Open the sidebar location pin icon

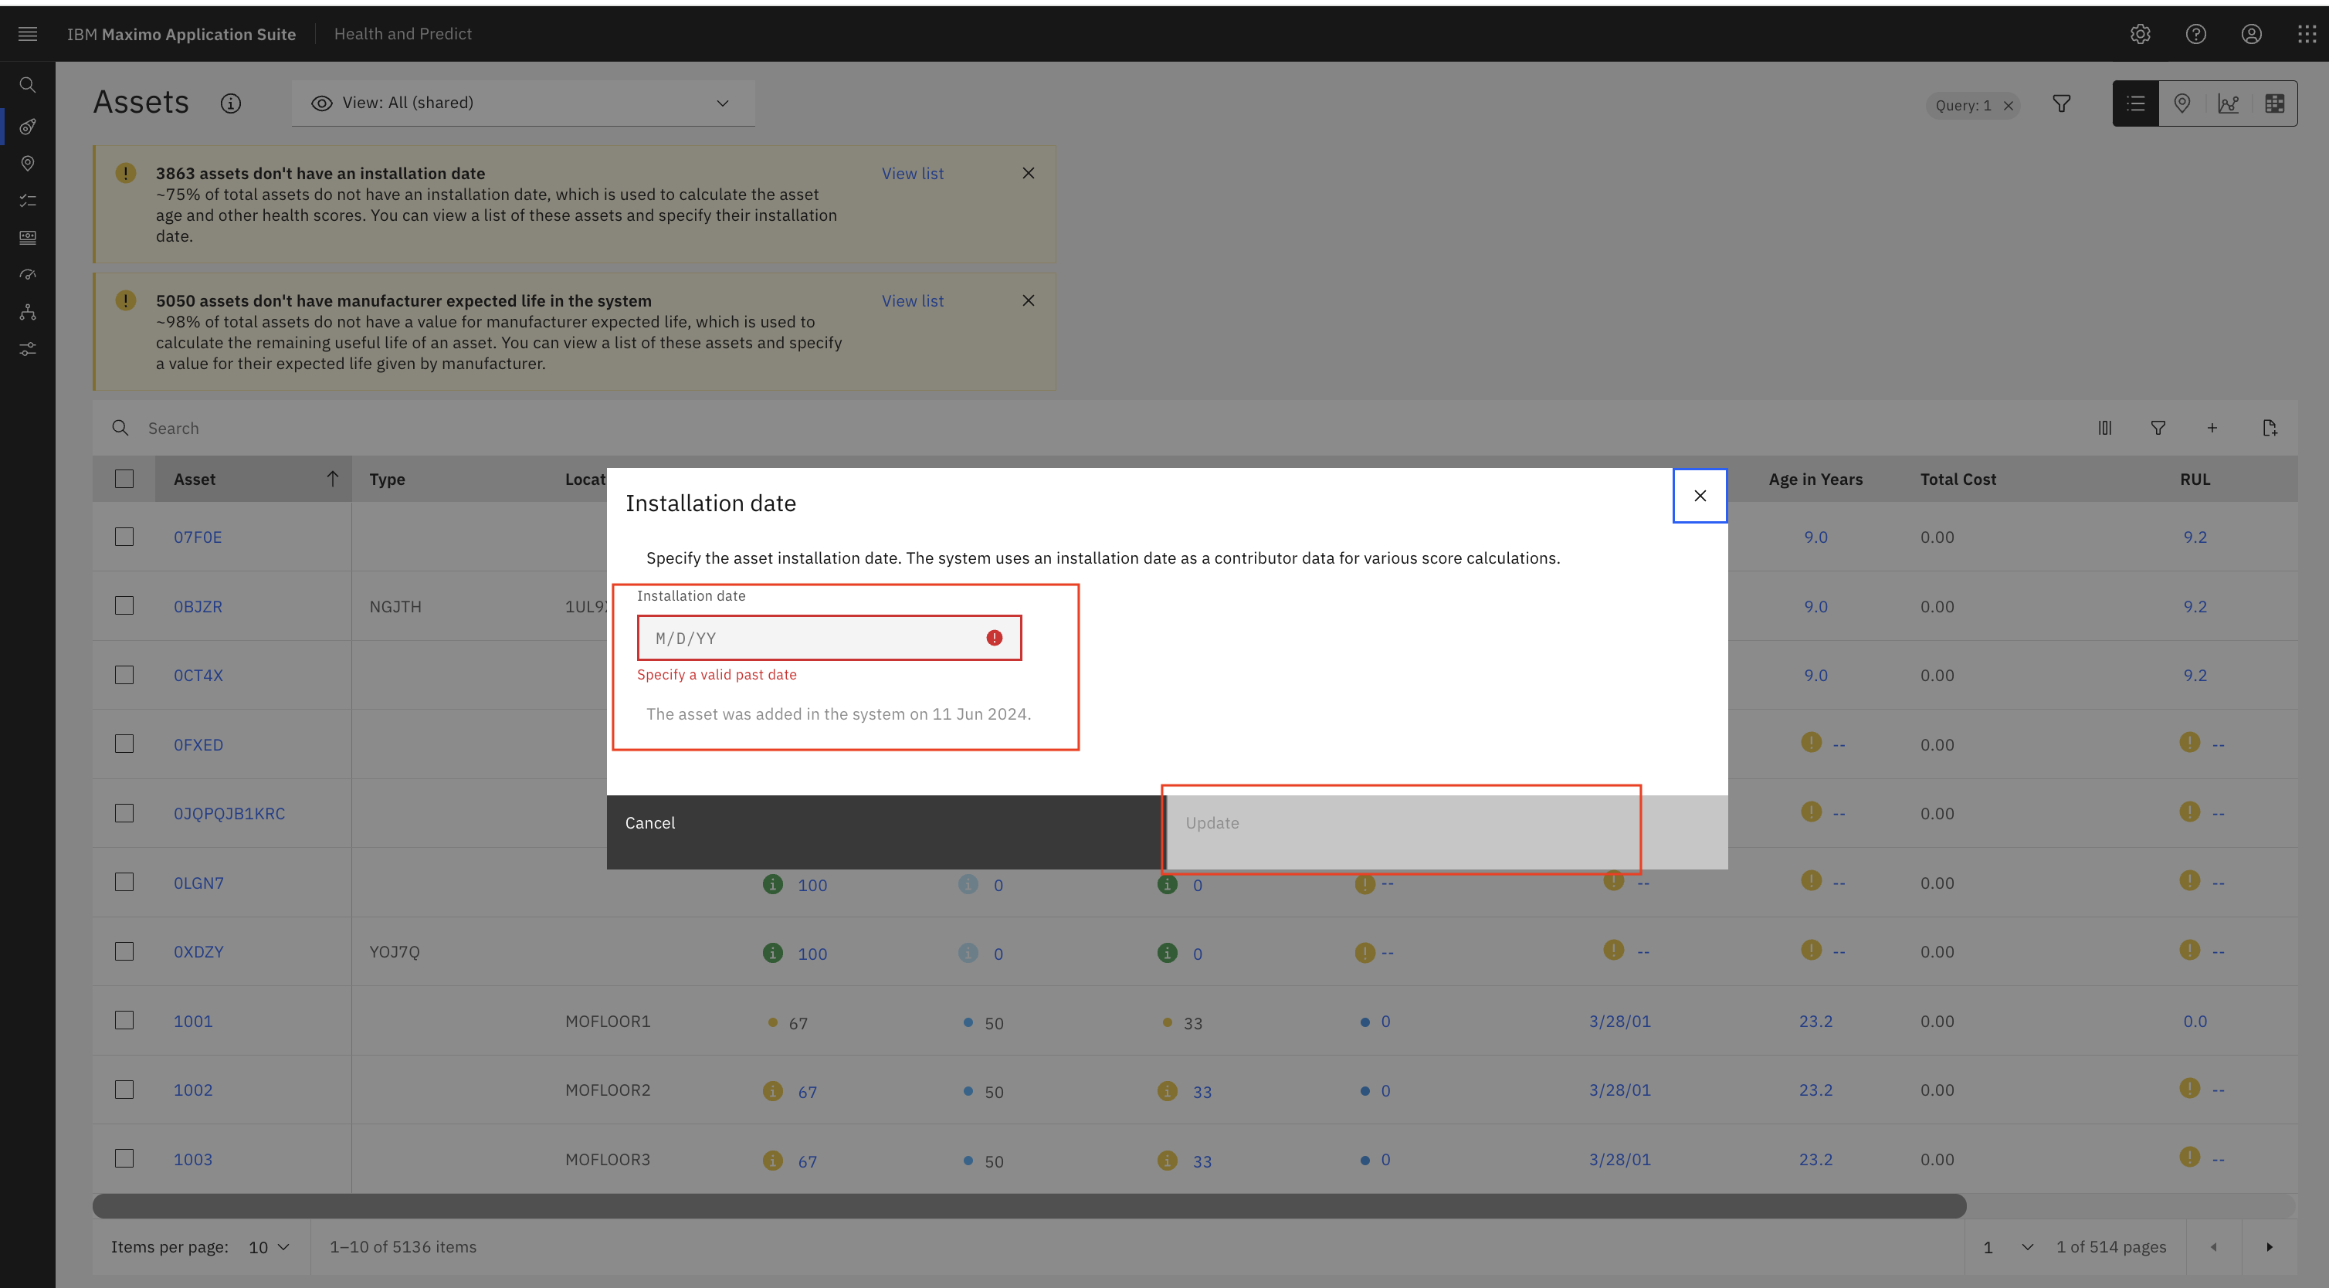27,164
